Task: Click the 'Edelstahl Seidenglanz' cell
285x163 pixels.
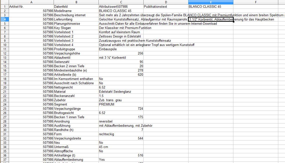Action: (x=121, y=92)
